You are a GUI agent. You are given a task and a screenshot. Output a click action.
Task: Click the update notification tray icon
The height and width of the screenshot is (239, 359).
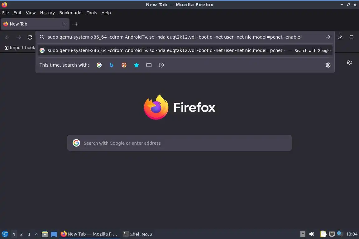pos(340,233)
